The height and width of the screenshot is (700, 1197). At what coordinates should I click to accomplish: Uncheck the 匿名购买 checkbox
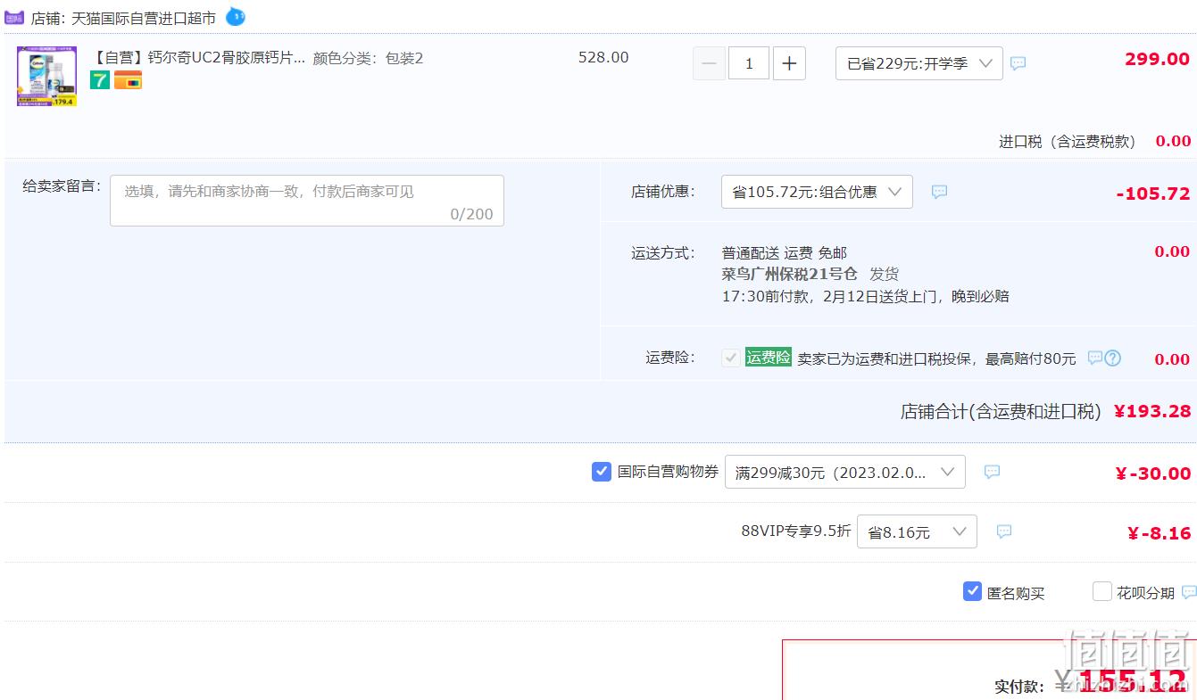tap(973, 591)
